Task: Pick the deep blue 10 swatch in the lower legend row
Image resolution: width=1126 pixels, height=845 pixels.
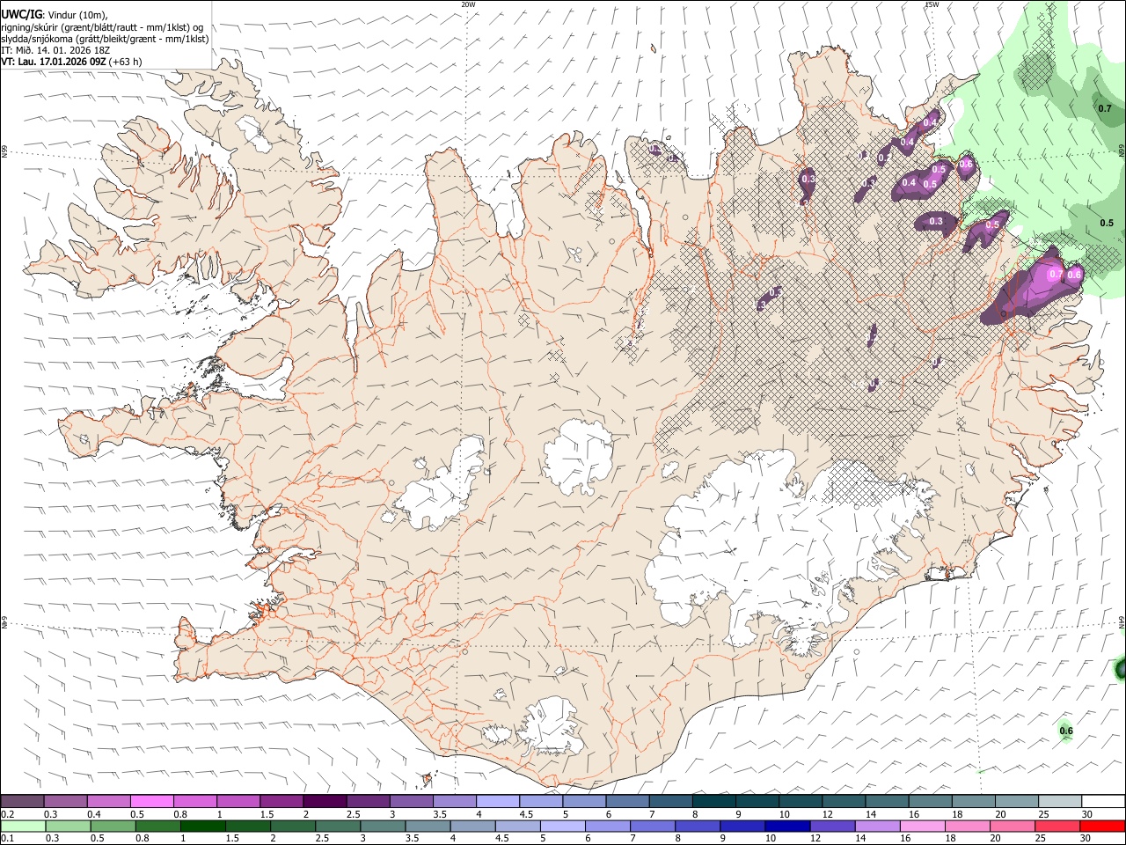Action: pyautogui.click(x=787, y=826)
